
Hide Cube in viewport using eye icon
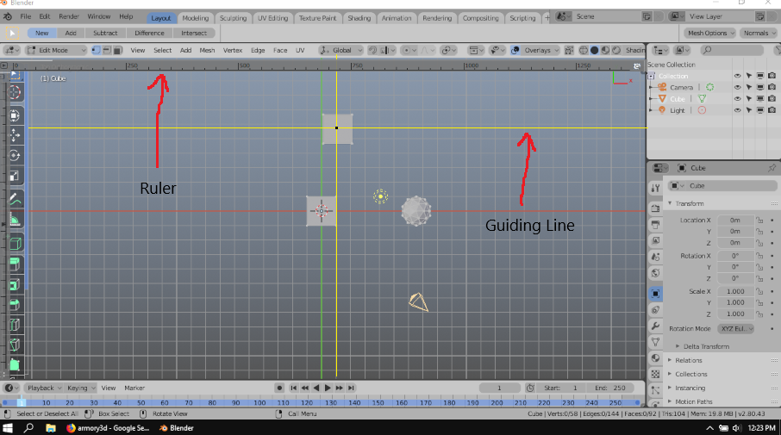point(737,98)
